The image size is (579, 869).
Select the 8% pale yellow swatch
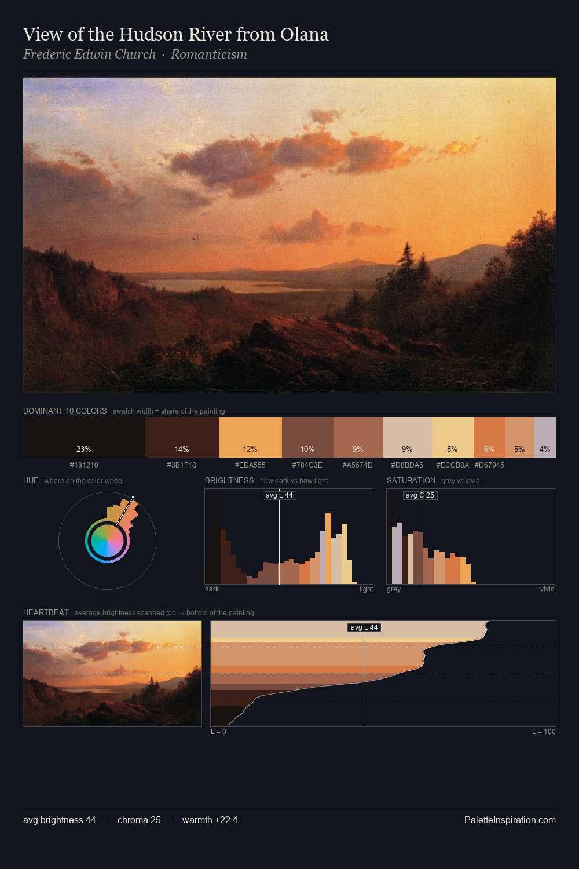[x=453, y=437]
